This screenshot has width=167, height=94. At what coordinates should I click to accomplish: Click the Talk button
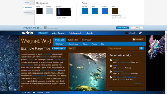72,48
